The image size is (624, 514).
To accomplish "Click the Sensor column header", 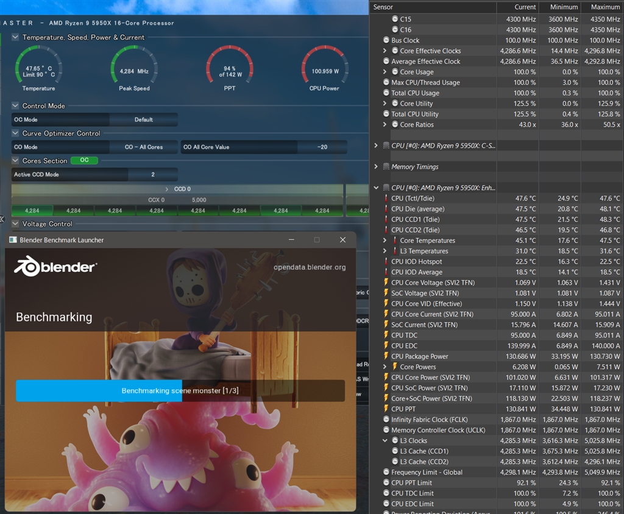I will pos(433,7).
